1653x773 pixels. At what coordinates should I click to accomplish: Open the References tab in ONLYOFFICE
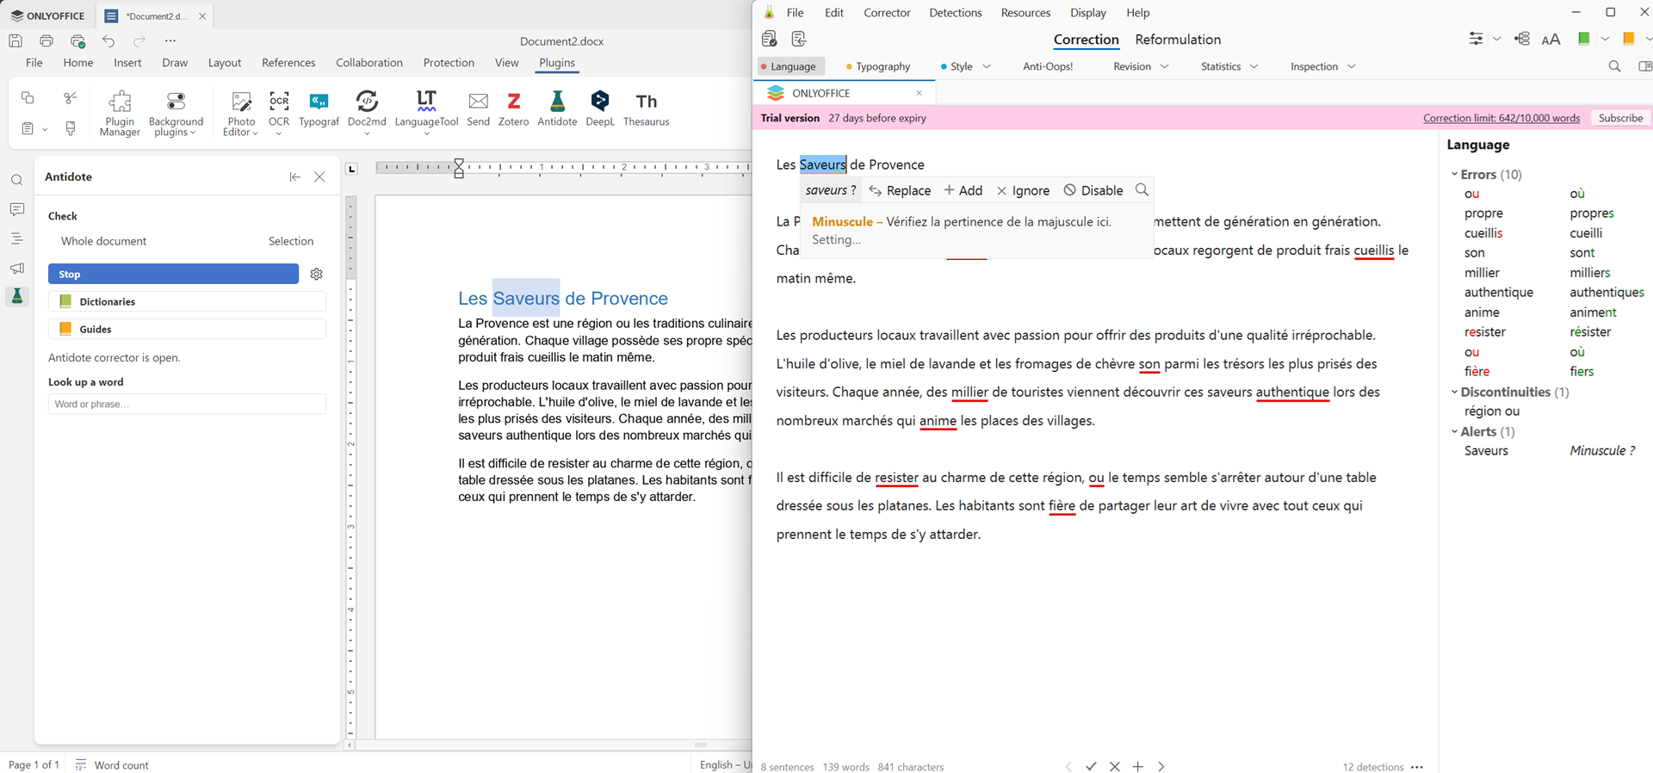pyautogui.click(x=288, y=63)
